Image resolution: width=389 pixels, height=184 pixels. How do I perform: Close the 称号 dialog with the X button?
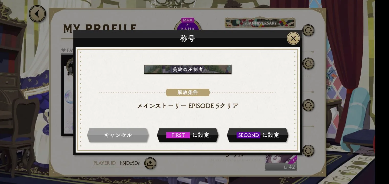293,39
